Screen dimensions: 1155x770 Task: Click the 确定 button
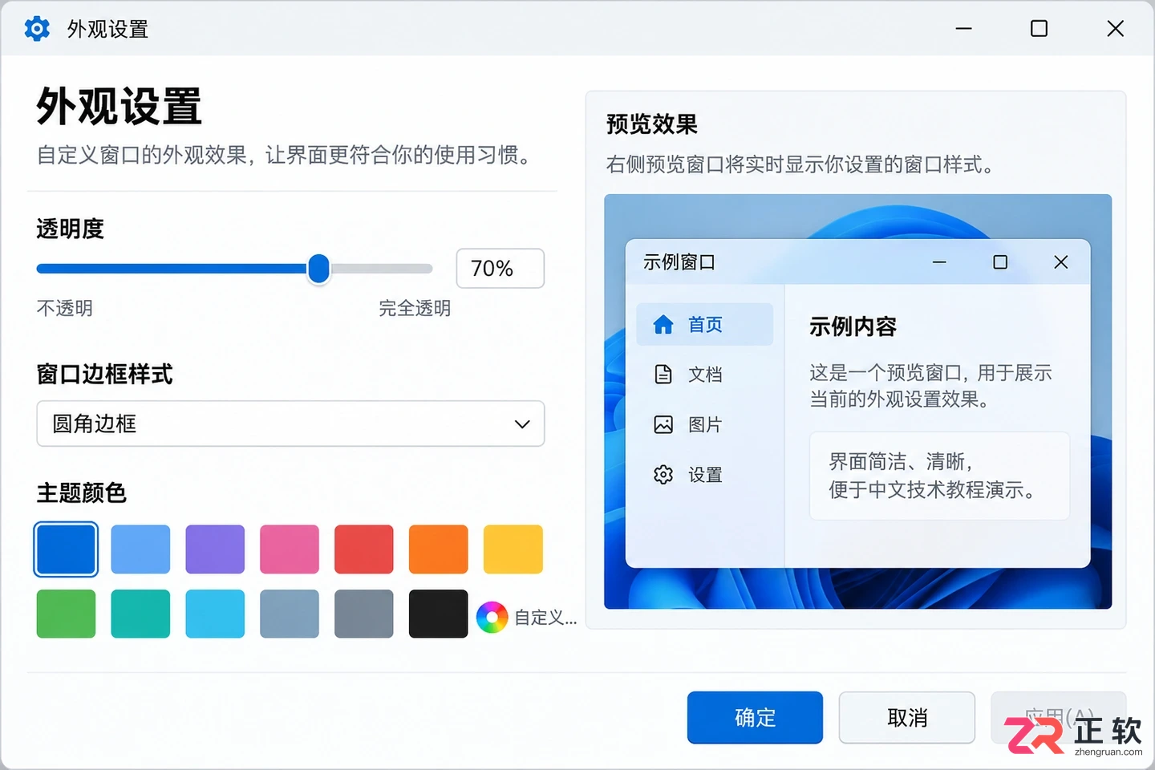pos(755,718)
